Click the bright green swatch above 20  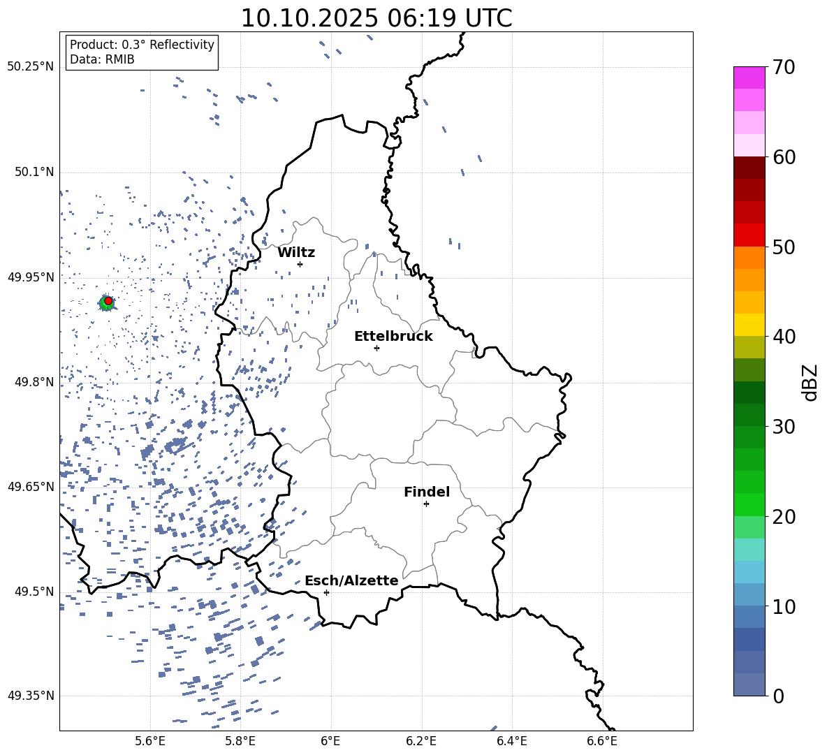[749, 504]
